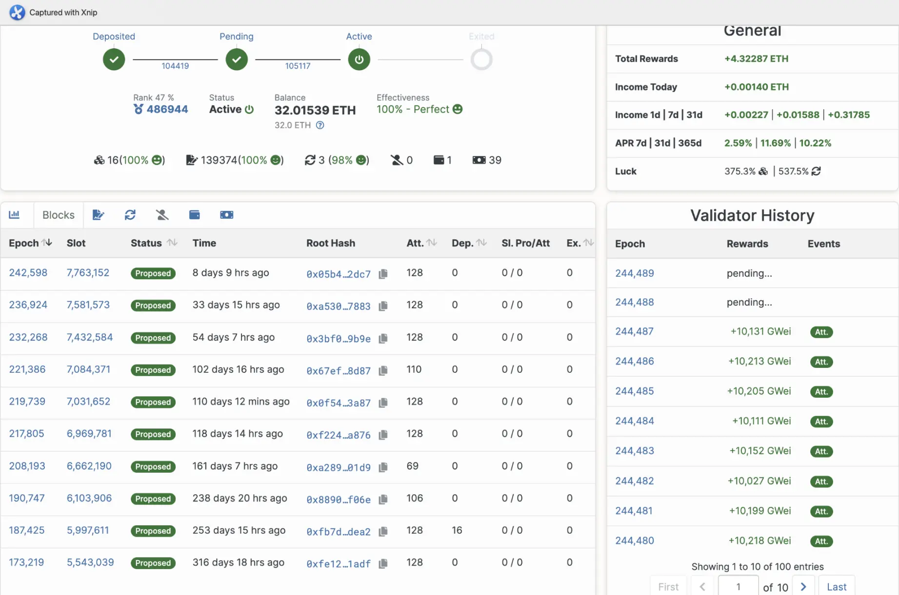Open the deposits wallet tab icon
899x595 pixels.
pyautogui.click(x=194, y=215)
